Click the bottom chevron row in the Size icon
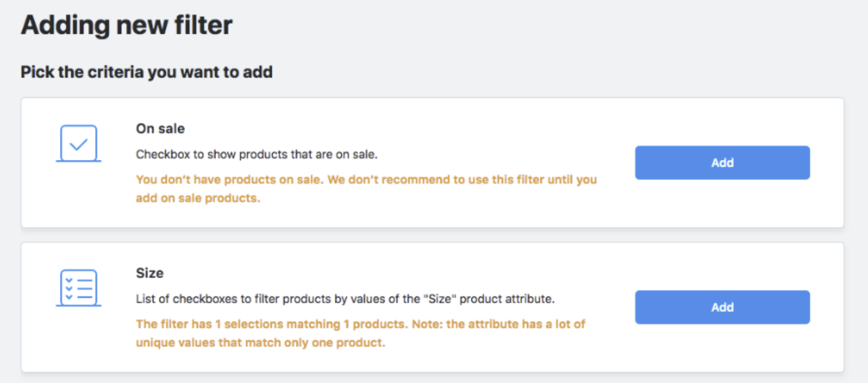This screenshot has height=383, width=868. (x=79, y=297)
